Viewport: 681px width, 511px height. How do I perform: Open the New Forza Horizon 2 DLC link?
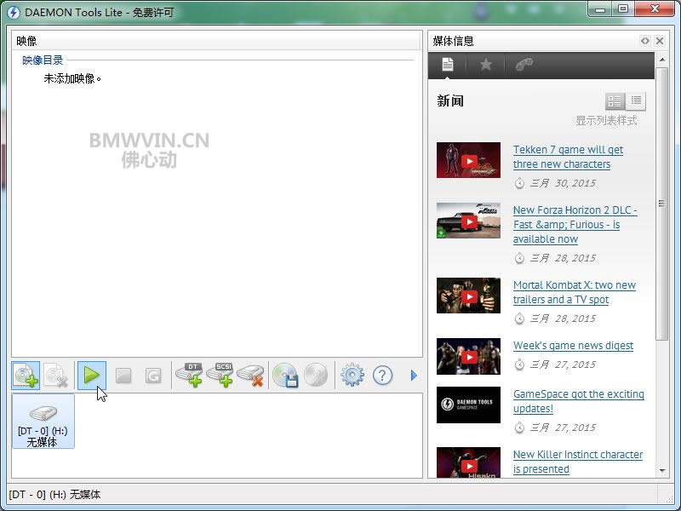[575, 225]
